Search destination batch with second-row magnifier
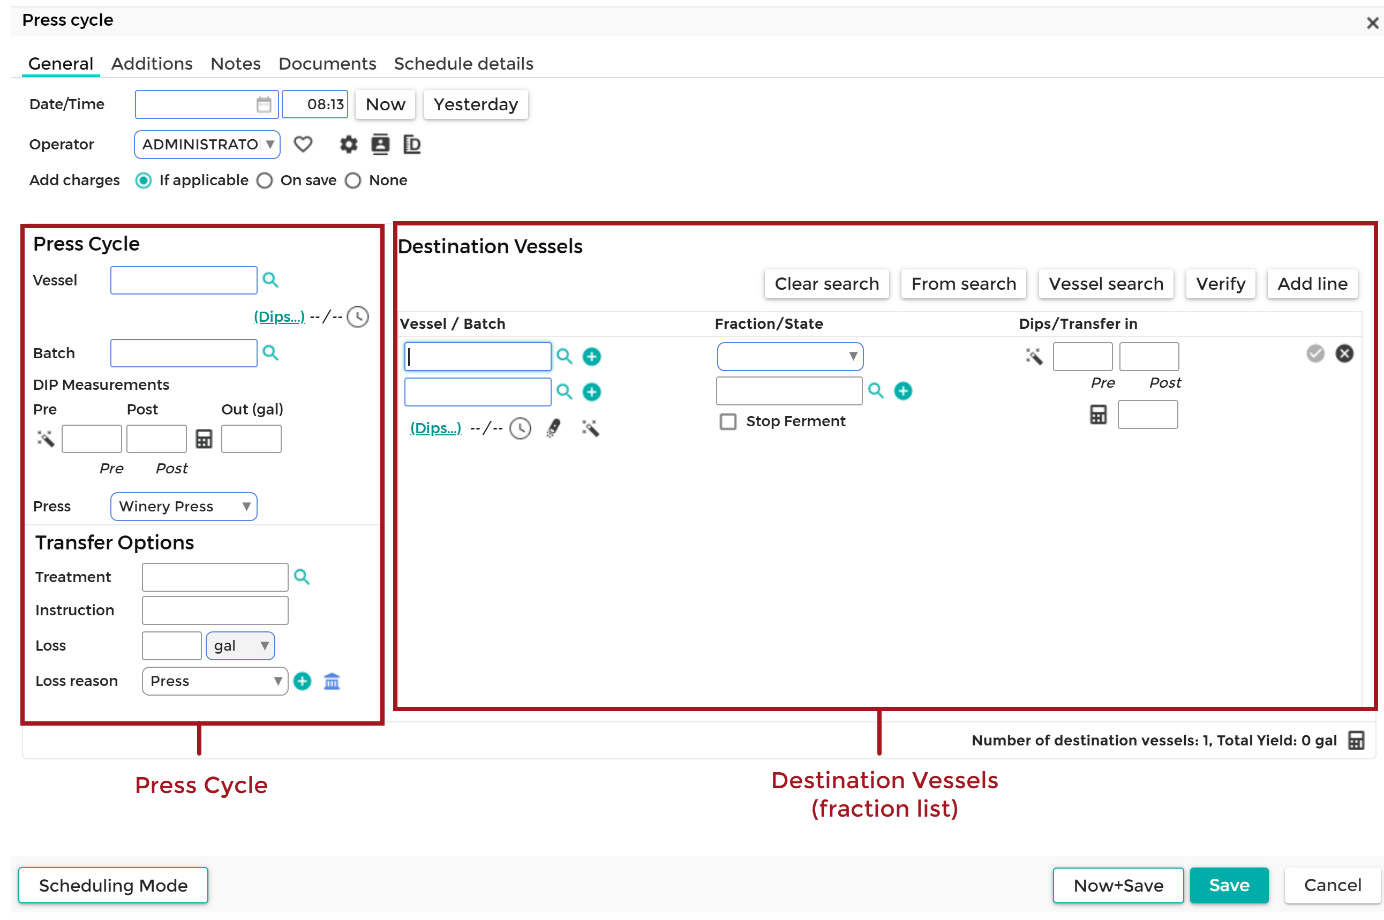The image size is (1384, 920). point(564,391)
